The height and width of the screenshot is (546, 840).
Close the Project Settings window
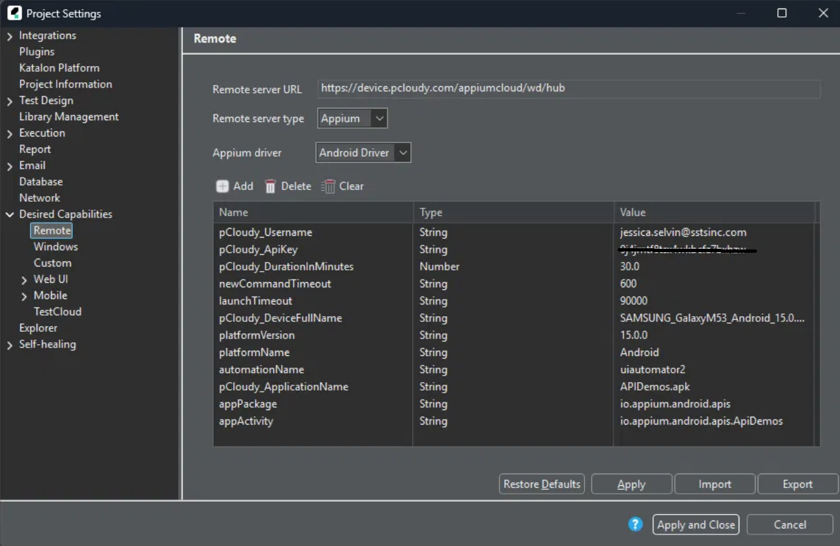tap(824, 13)
